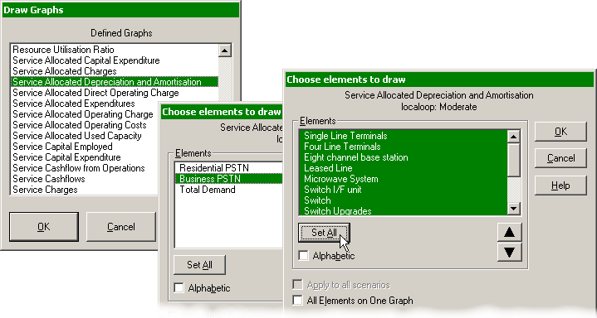This screenshot has height=318, width=597.
Task: Click Set All button under cursor
Action: 324,233
